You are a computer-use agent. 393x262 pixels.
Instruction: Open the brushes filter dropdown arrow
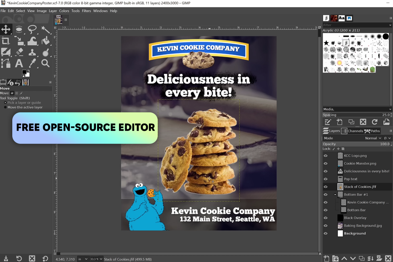point(390,25)
